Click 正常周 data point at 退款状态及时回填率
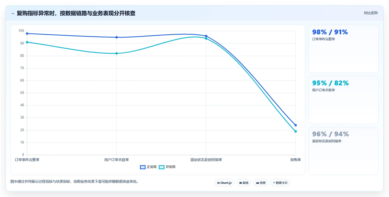Screen dimensions: 389x197 pyautogui.click(x=206, y=36)
